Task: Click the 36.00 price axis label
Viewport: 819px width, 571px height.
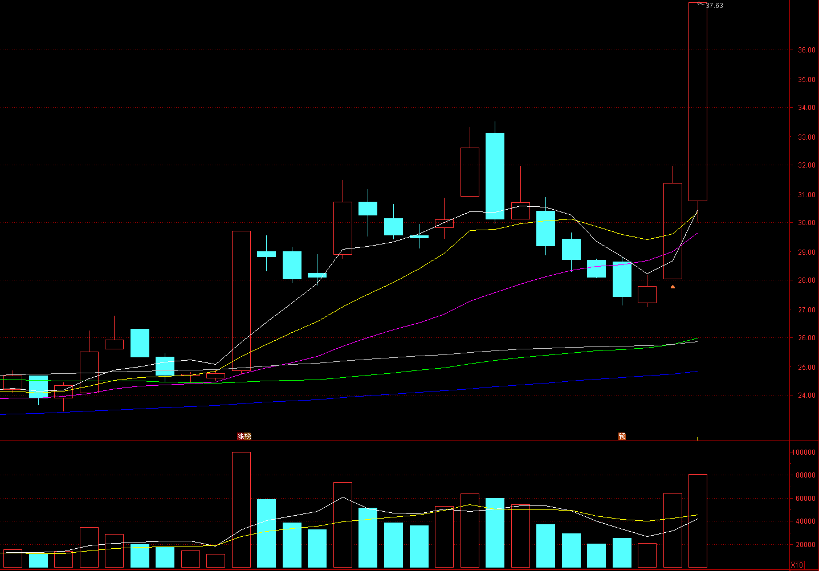Action: (806, 50)
